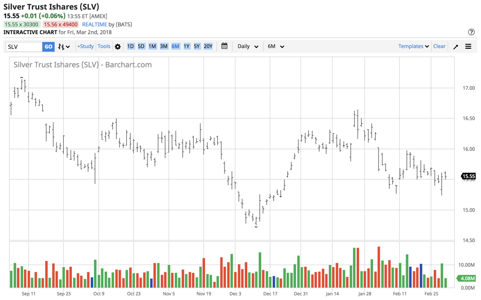The image size is (481, 300).
Task: Select the 20Y time range
Action: pyautogui.click(x=208, y=46)
